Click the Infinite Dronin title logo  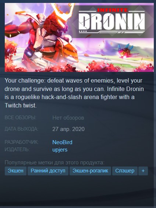coord(112,21)
